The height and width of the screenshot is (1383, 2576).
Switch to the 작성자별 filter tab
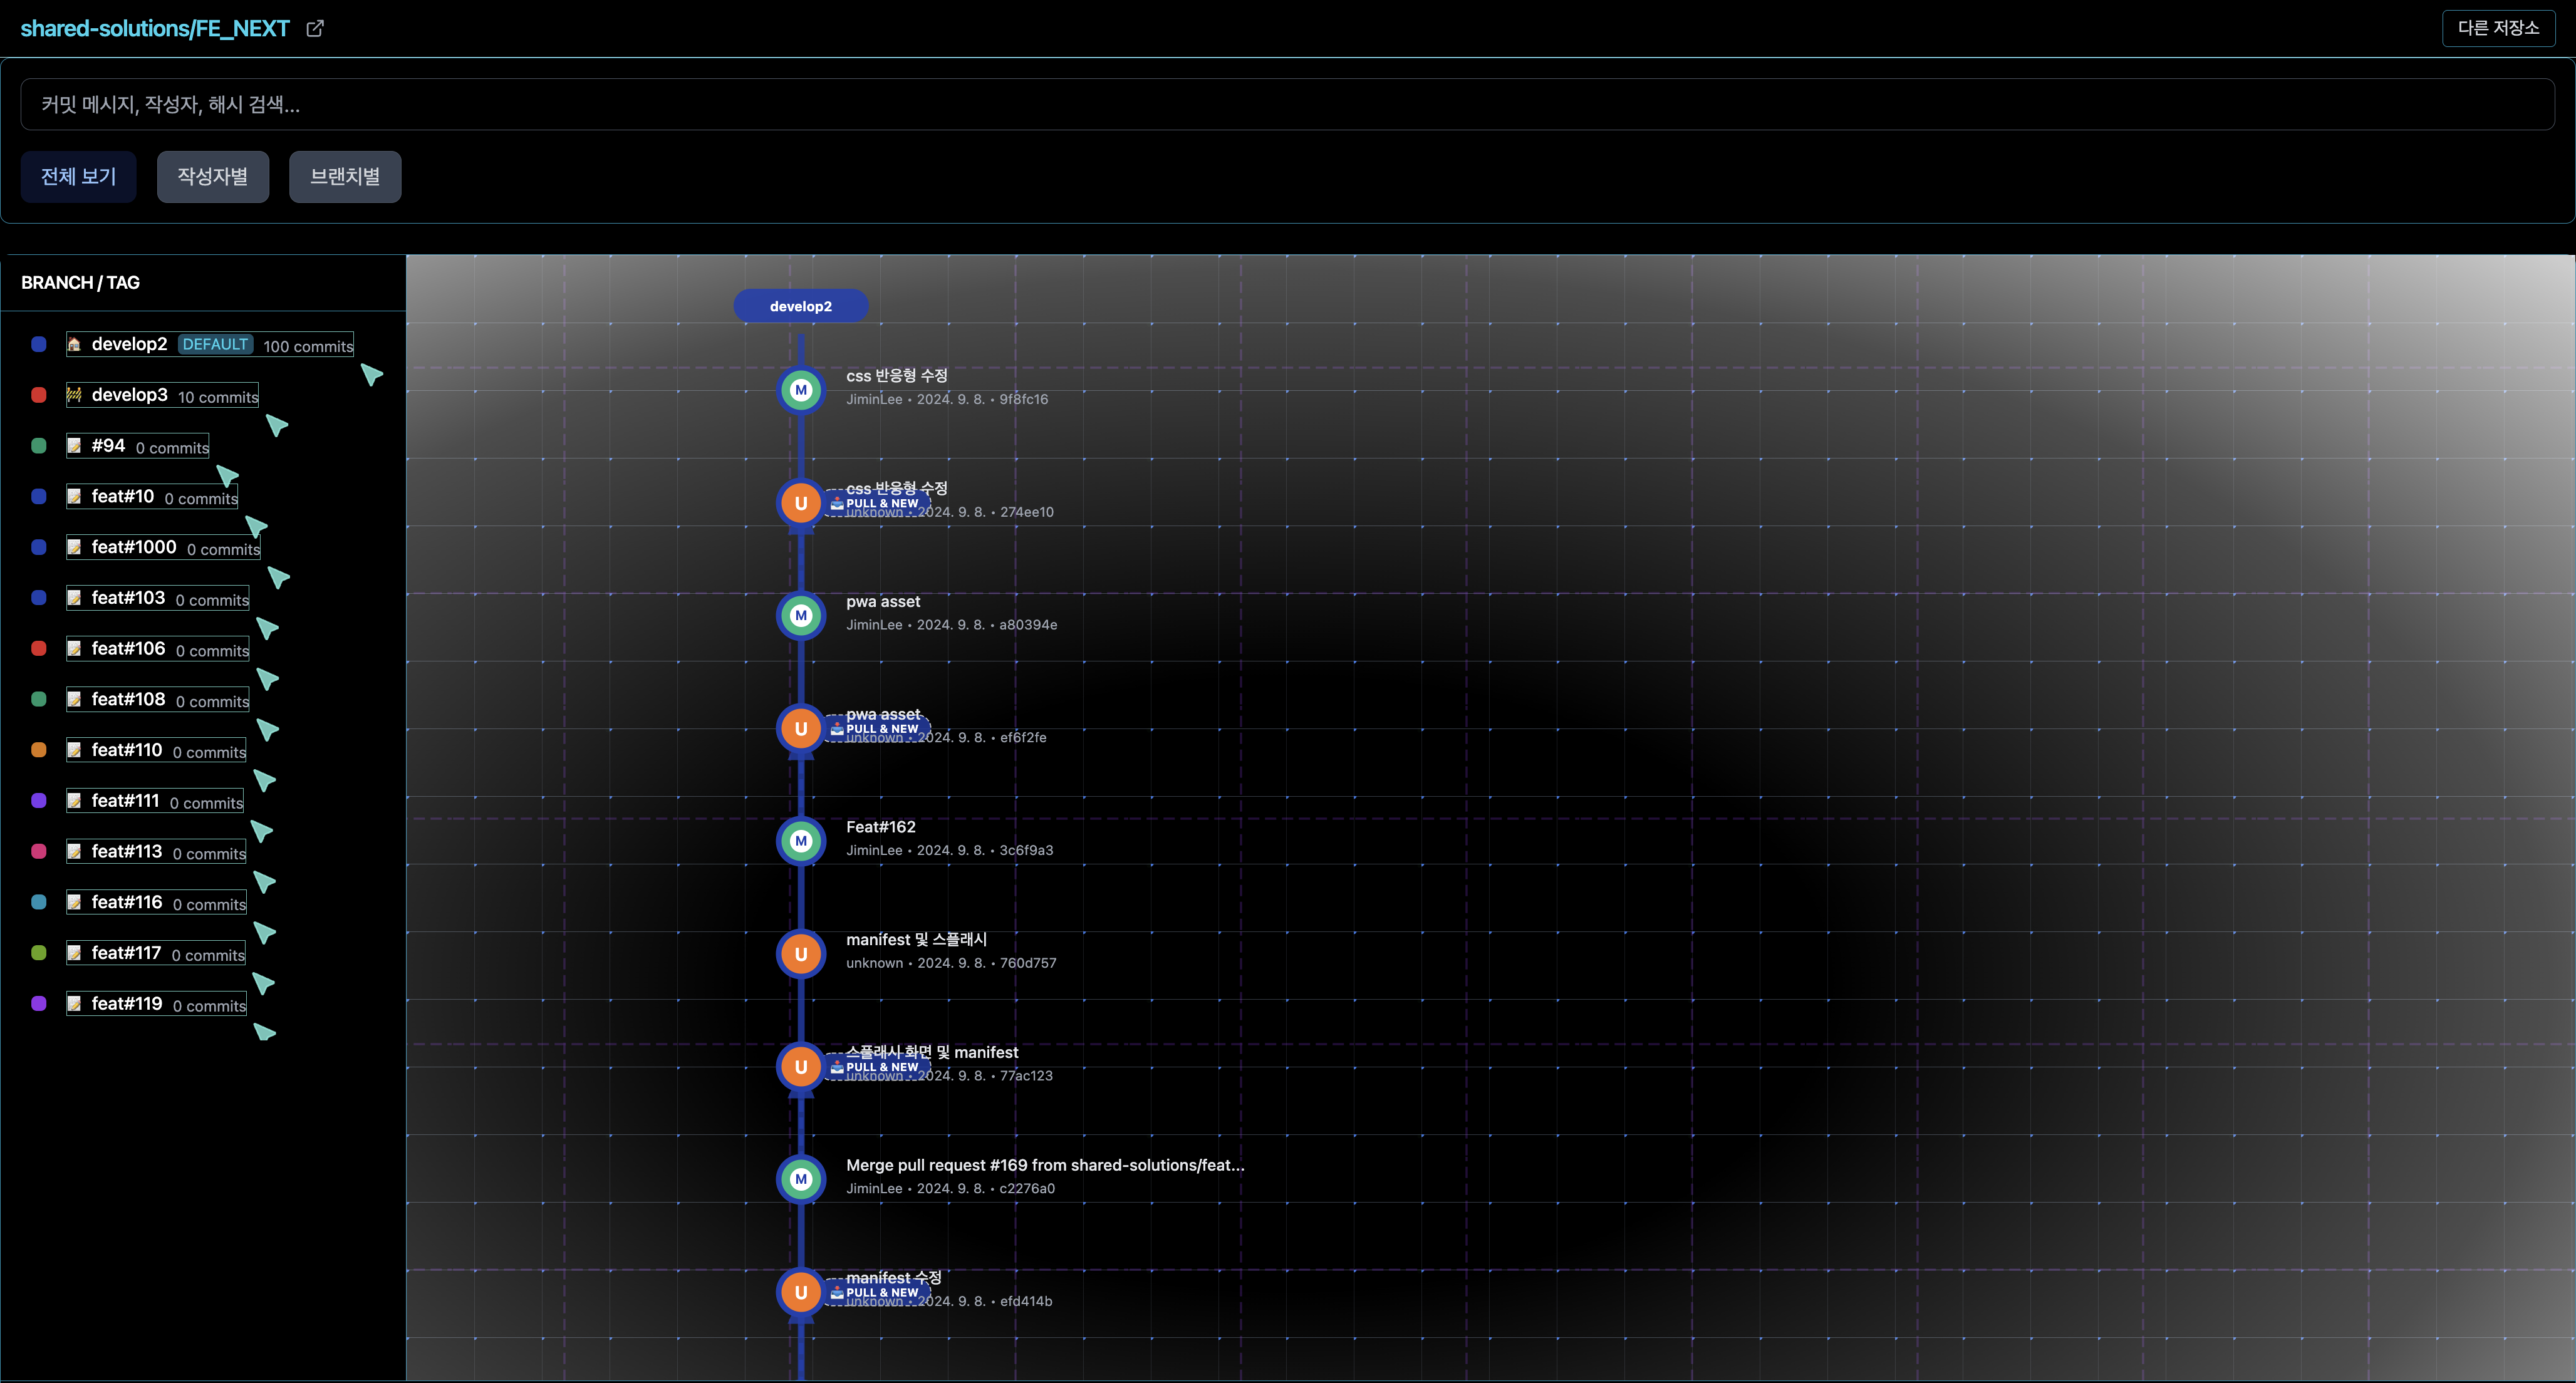[x=213, y=176]
